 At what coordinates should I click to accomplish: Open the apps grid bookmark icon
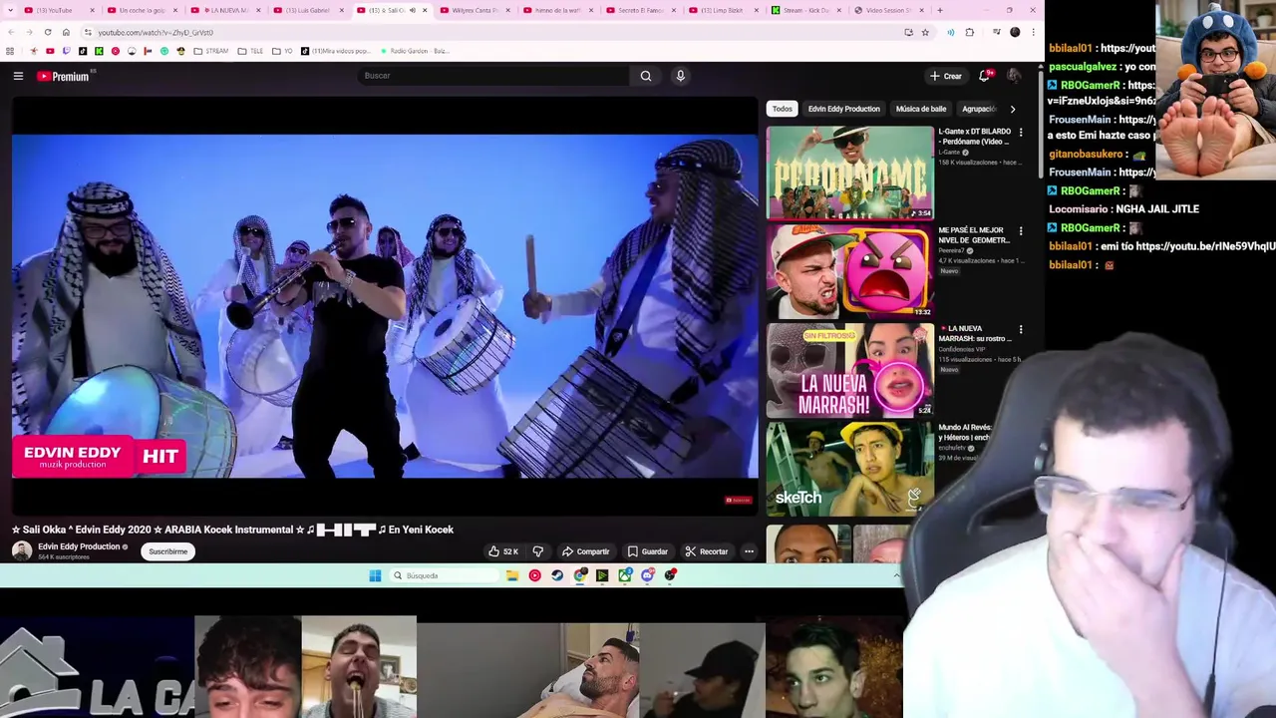coord(10,51)
